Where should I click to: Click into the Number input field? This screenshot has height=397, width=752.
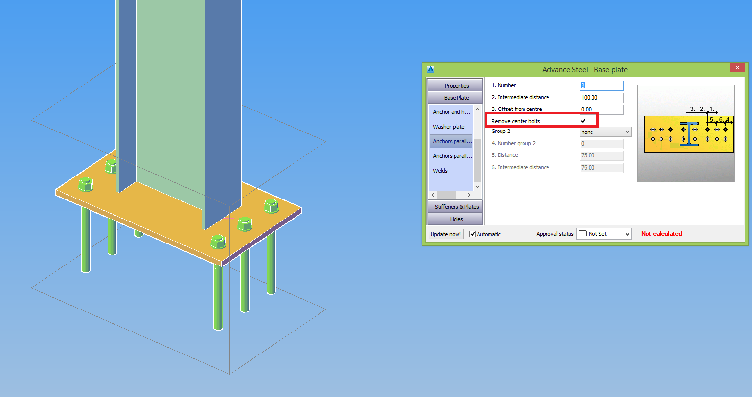click(x=601, y=85)
